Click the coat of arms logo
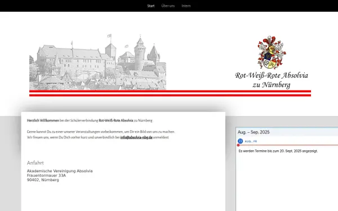This screenshot has width=338, height=211. point(272,52)
